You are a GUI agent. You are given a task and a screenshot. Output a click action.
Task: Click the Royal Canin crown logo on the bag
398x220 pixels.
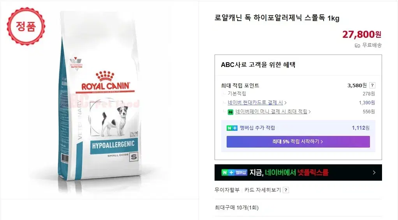click(x=105, y=76)
